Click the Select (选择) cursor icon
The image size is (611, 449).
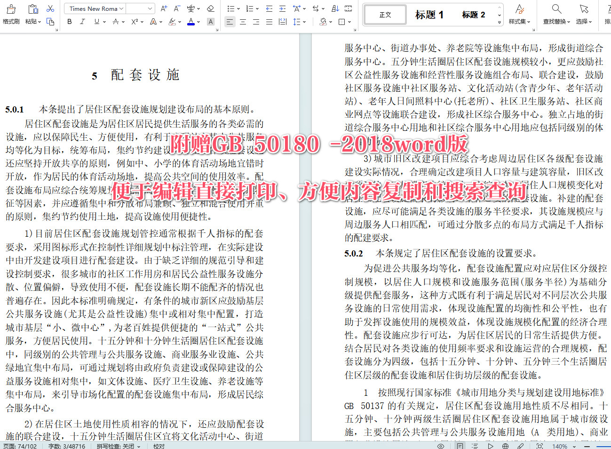click(584, 9)
